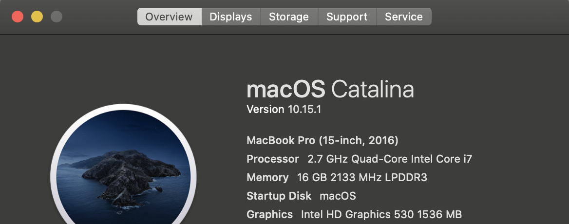This screenshot has height=224, width=569.
Task: Minimize window with the yellow button
Action: tap(37, 17)
